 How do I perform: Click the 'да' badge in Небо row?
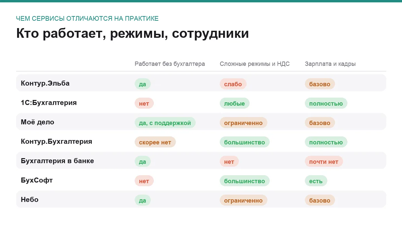[x=143, y=200]
